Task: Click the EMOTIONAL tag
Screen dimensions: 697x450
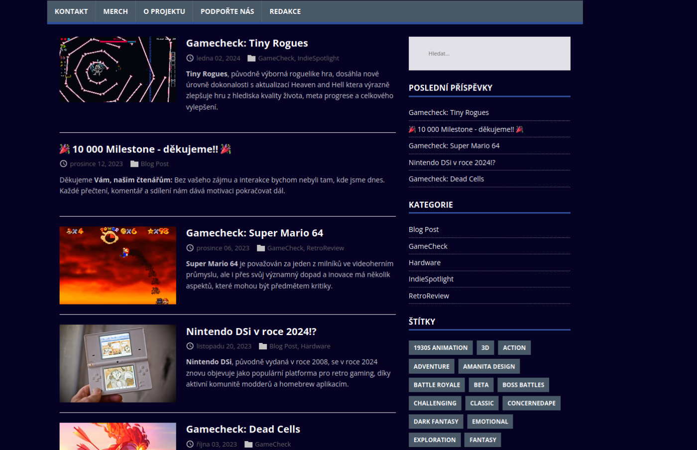Action: click(490, 422)
